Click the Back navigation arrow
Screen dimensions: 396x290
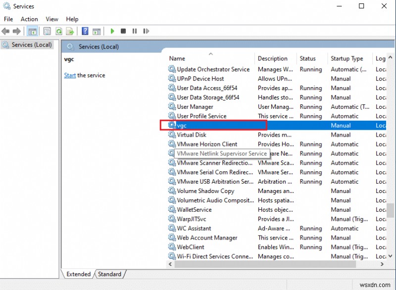5,31
